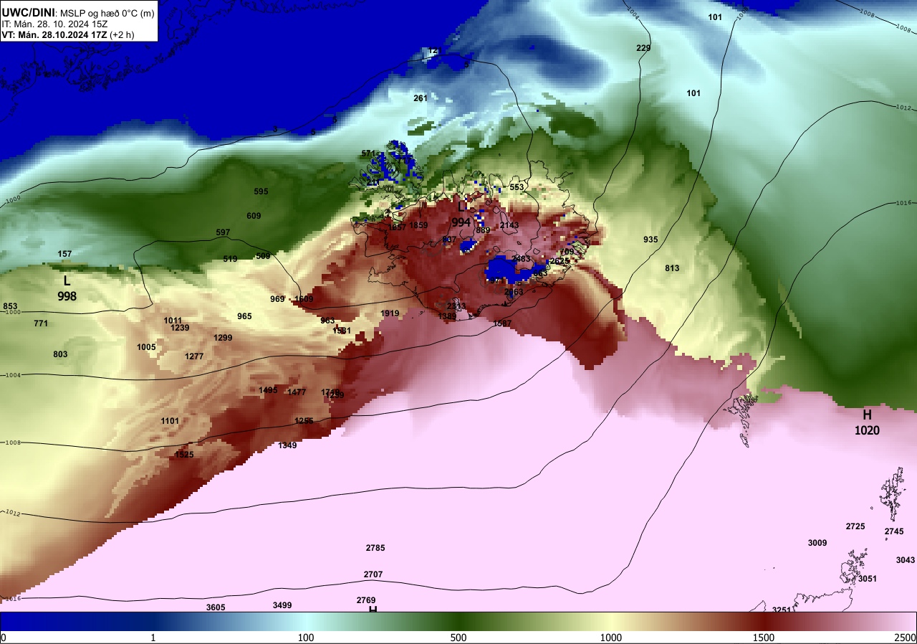Click the value 553 in north Iceland
Viewport: 917px width, 644px height.
pyautogui.click(x=517, y=187)
